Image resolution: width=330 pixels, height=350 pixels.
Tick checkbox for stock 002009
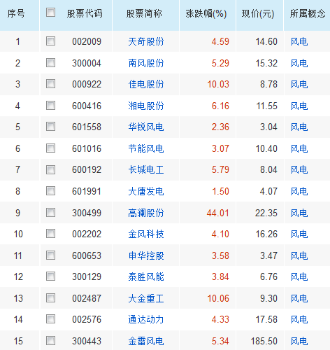pyautogui.click(x=50, y=41)
